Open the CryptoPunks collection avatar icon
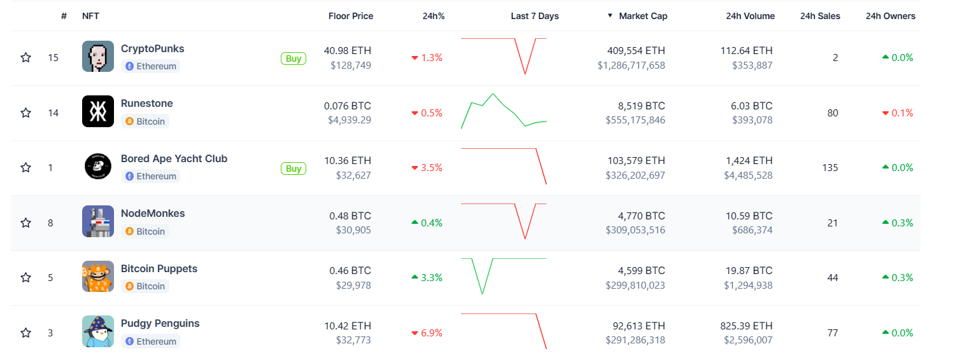978x358 pixels. click(x=98, y=57)
